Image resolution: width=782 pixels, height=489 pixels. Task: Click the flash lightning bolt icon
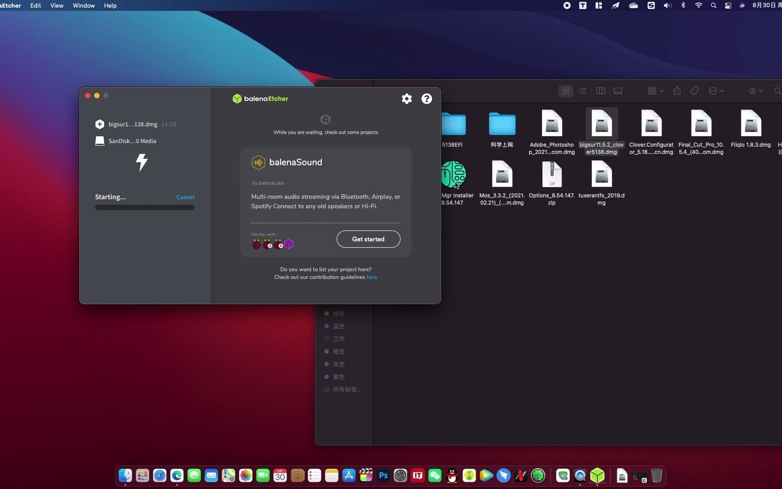pos(142,162)
